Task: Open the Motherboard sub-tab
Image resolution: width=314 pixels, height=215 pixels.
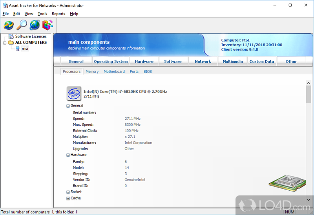Action: coord(114,72)
